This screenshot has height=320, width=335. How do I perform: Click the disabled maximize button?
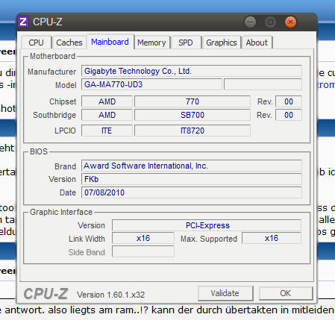pyautogui.click(x=270, y=22)
